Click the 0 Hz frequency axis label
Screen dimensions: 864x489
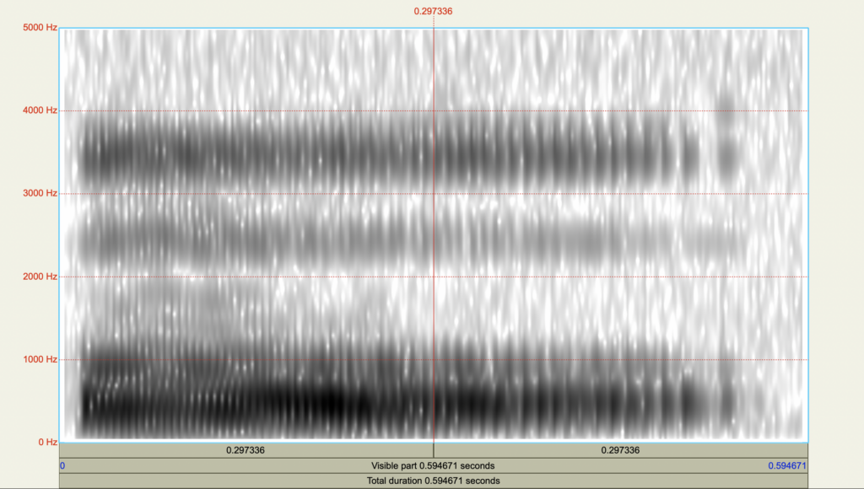point(48,442)
